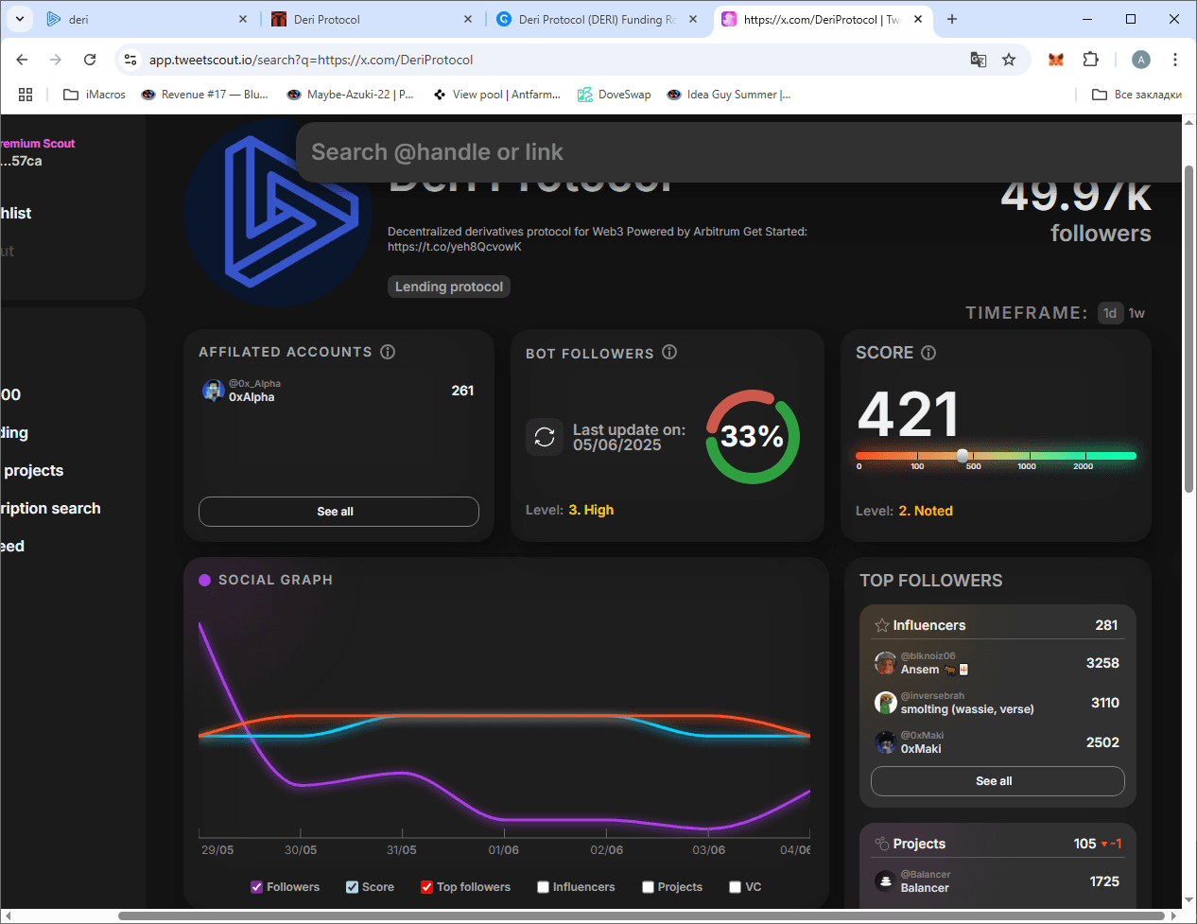Bookmark this page with star icon
The width and height of the screenshot is (1197, 924).
(x=1009, y=60)
